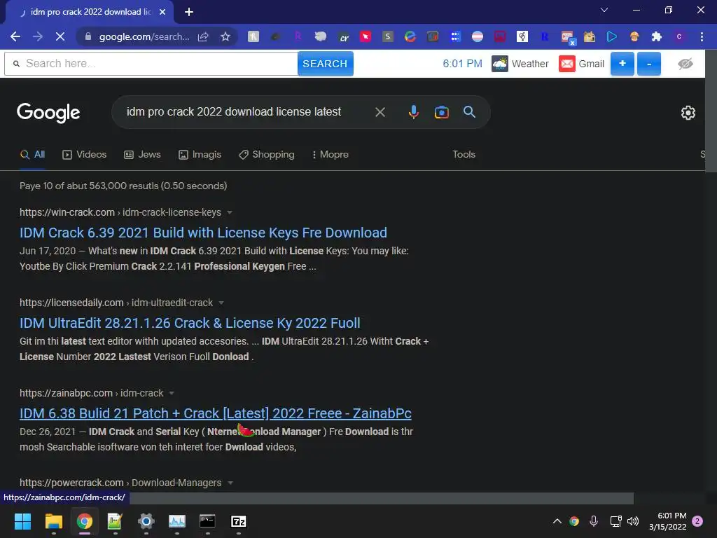Open the Windows Start menu

tap(22, 521)
